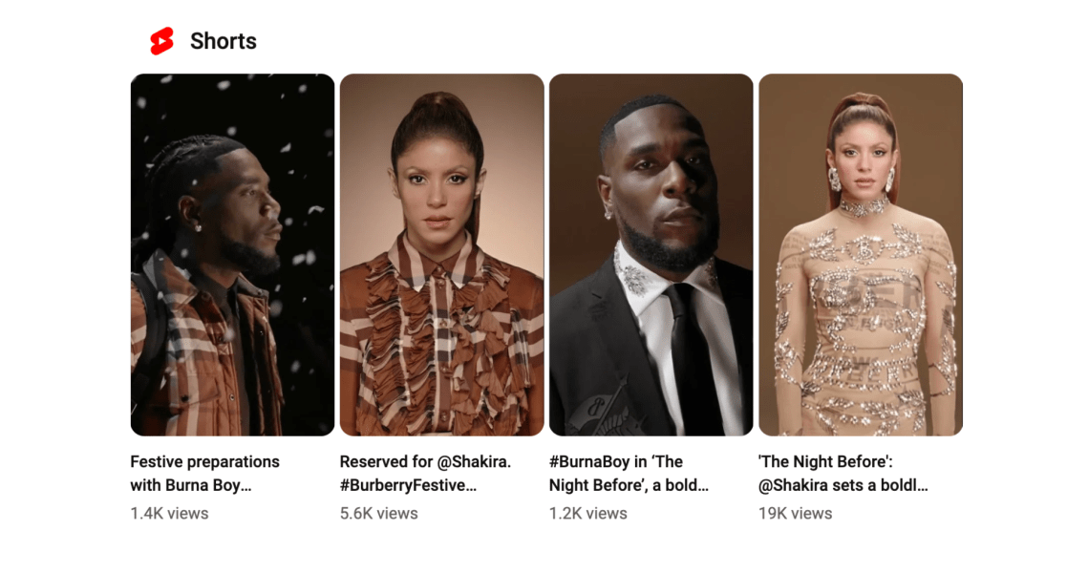Click the red YouTube Shorts logo icon
The width and height of the screenshot is (1088, 573).
[x=161, y=41]
